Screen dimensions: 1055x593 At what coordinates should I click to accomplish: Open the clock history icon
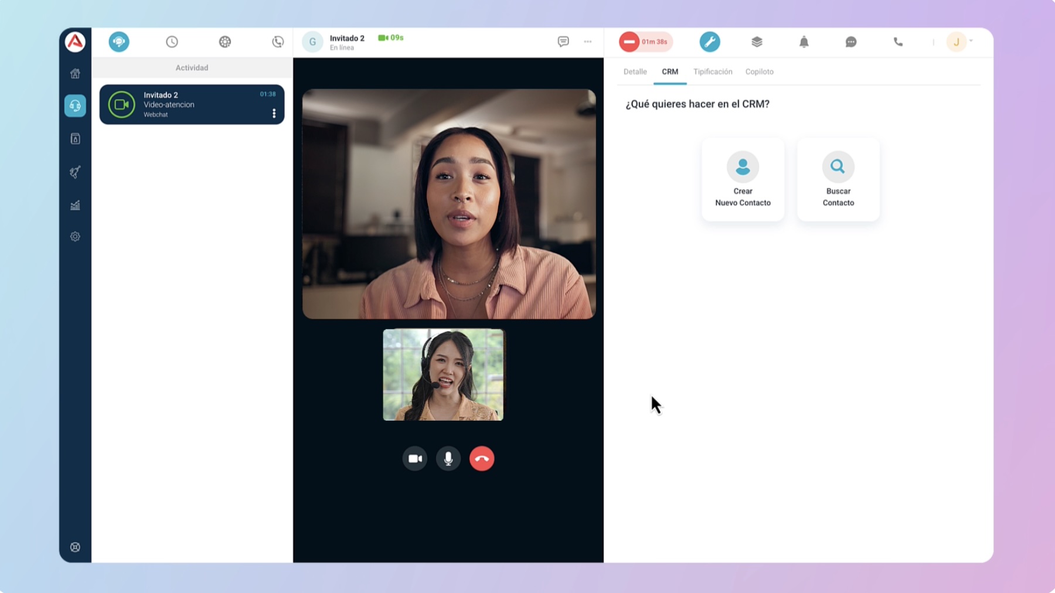coord(172,42)
